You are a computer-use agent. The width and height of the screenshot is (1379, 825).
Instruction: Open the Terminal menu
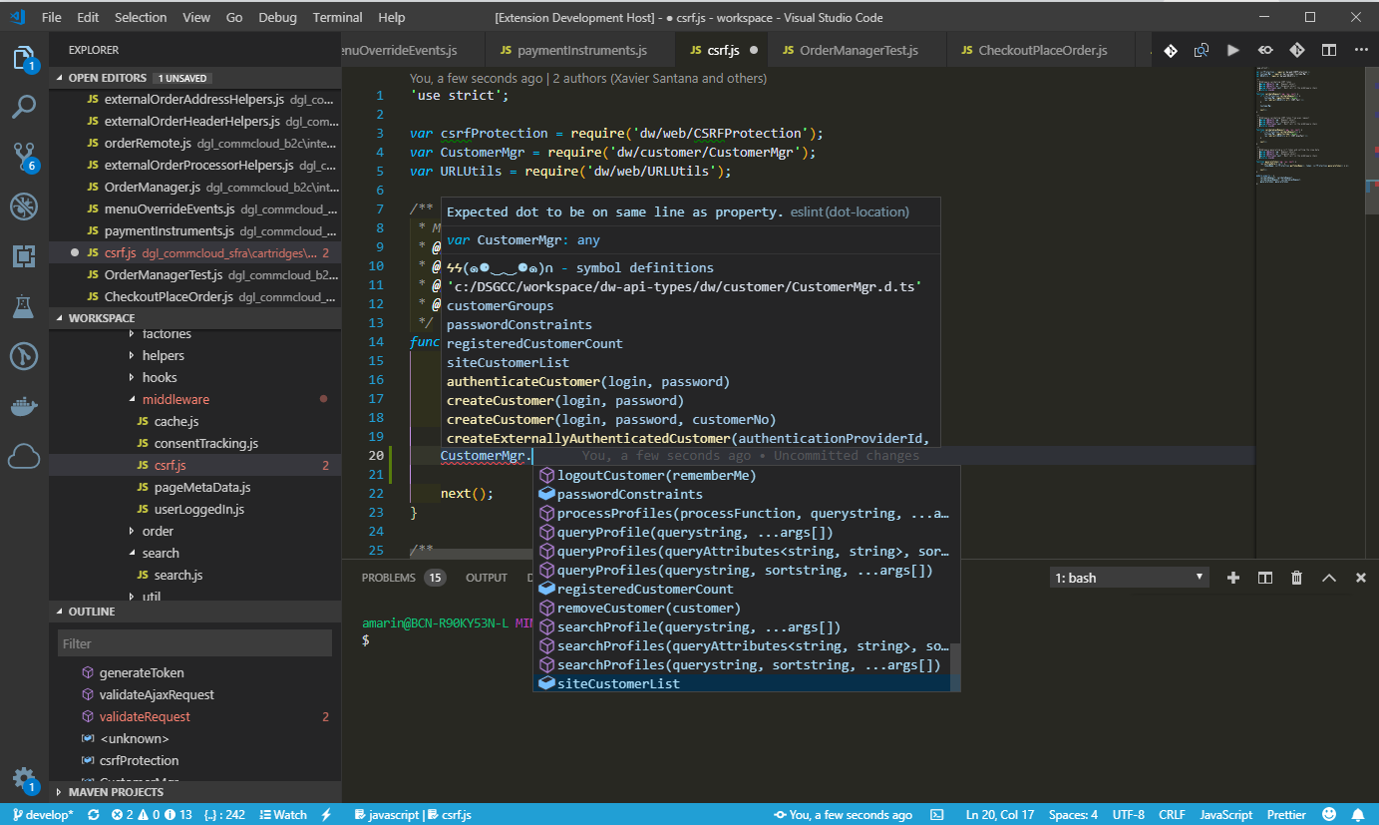pyautogui.click(x=337, y=17)
